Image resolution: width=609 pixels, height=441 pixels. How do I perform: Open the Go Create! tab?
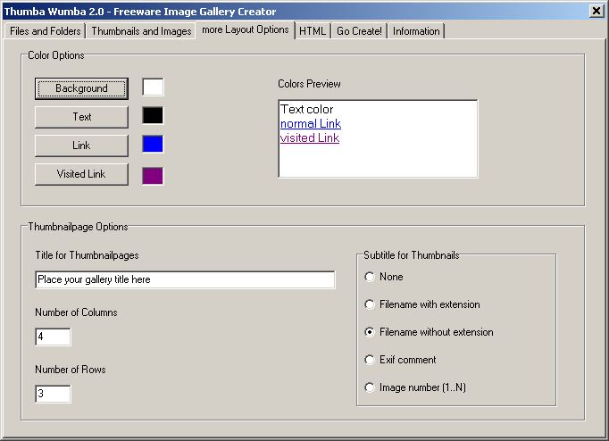[x=359, y=31]
